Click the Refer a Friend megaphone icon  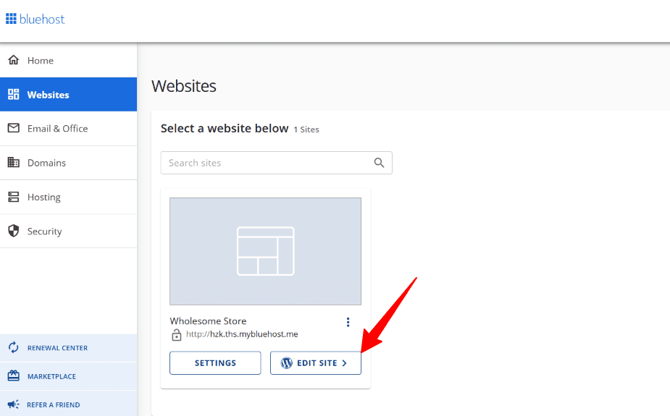click(x=14, y=404)
